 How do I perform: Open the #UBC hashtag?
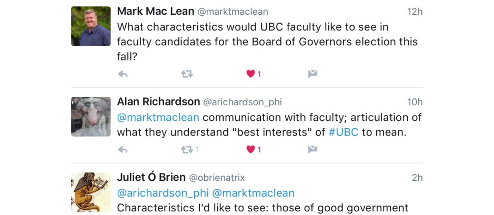pos(344,132)
